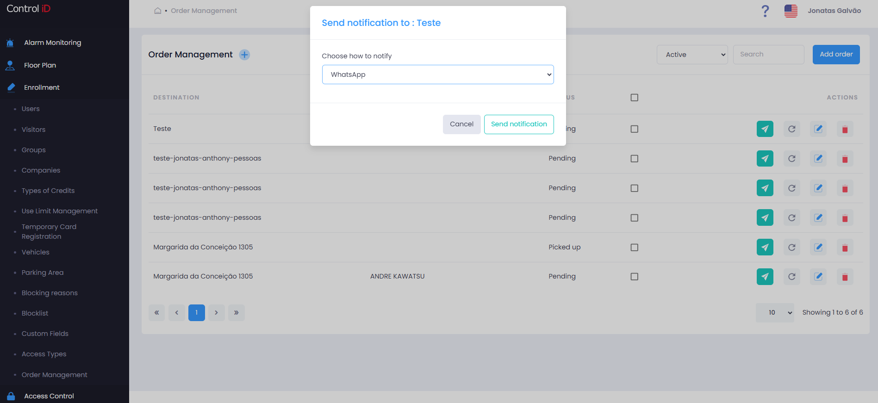Open Companies in the sidebar

41,170
